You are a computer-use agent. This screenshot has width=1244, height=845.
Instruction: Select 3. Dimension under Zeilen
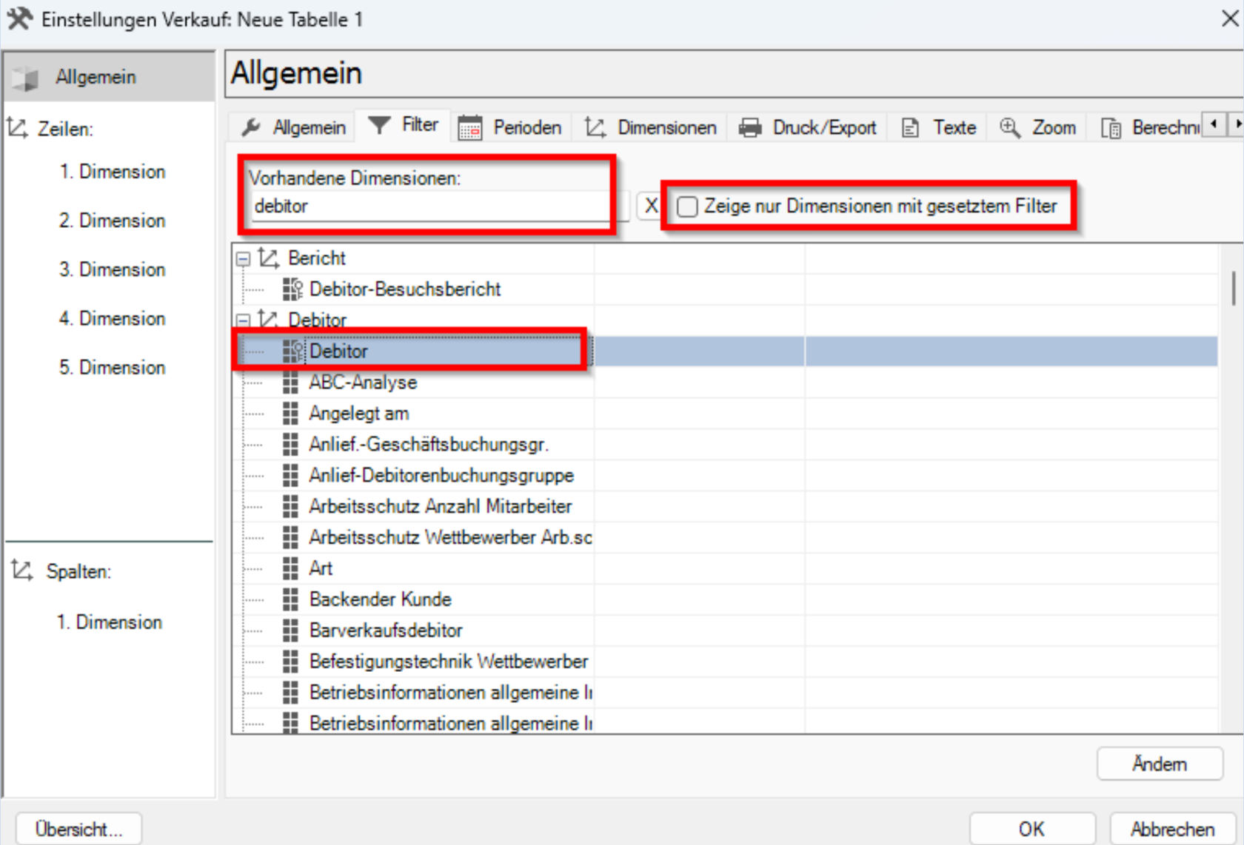point(113,269)
